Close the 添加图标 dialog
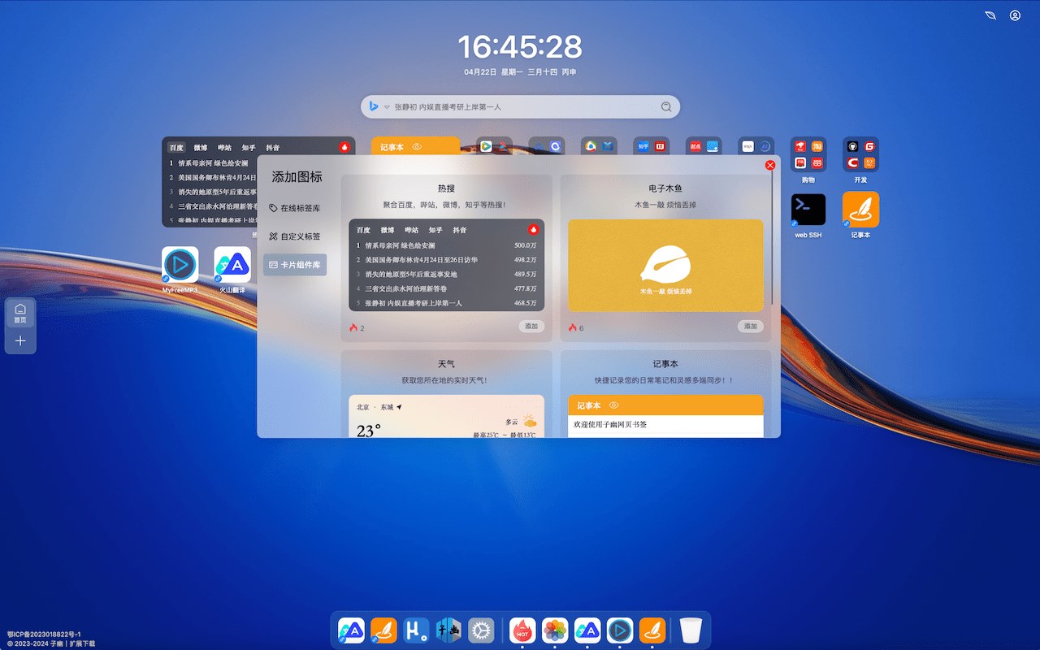This screenshot has width=1040, height=650. pos(770,165)
